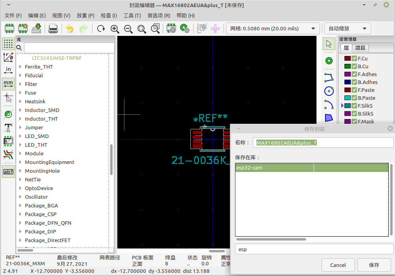395x276 pixels.
Task: Change the cursor shape to full crosshair
Action: click(8, 98)
